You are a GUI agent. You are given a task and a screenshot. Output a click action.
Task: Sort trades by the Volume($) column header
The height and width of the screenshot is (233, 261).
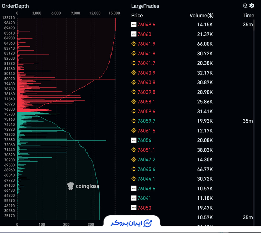click(x=201, y=16)
